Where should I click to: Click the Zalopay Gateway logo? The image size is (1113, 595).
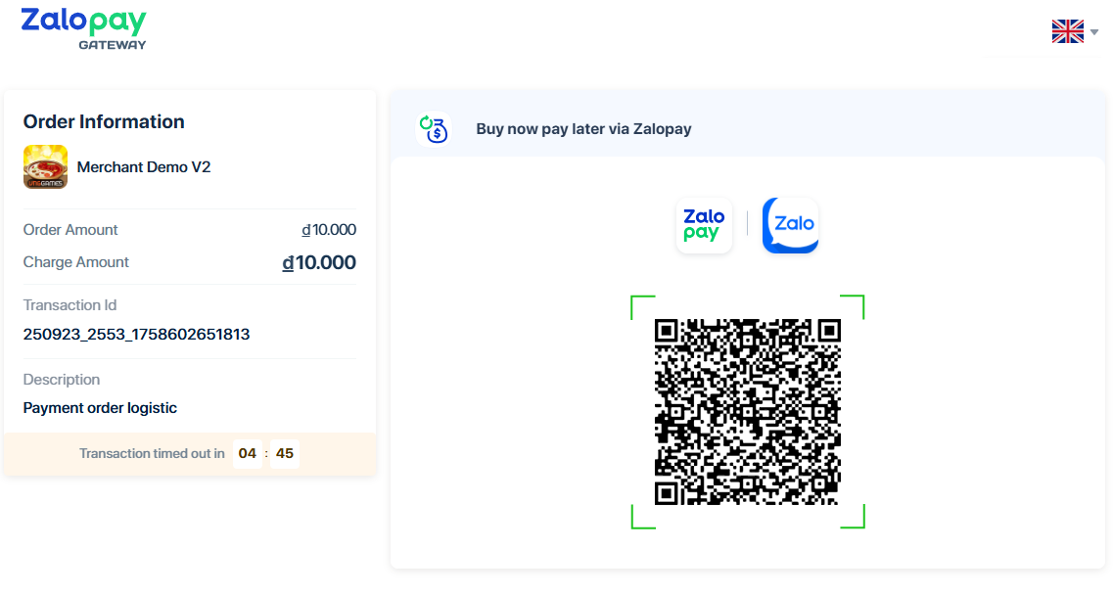pos(83,28)
